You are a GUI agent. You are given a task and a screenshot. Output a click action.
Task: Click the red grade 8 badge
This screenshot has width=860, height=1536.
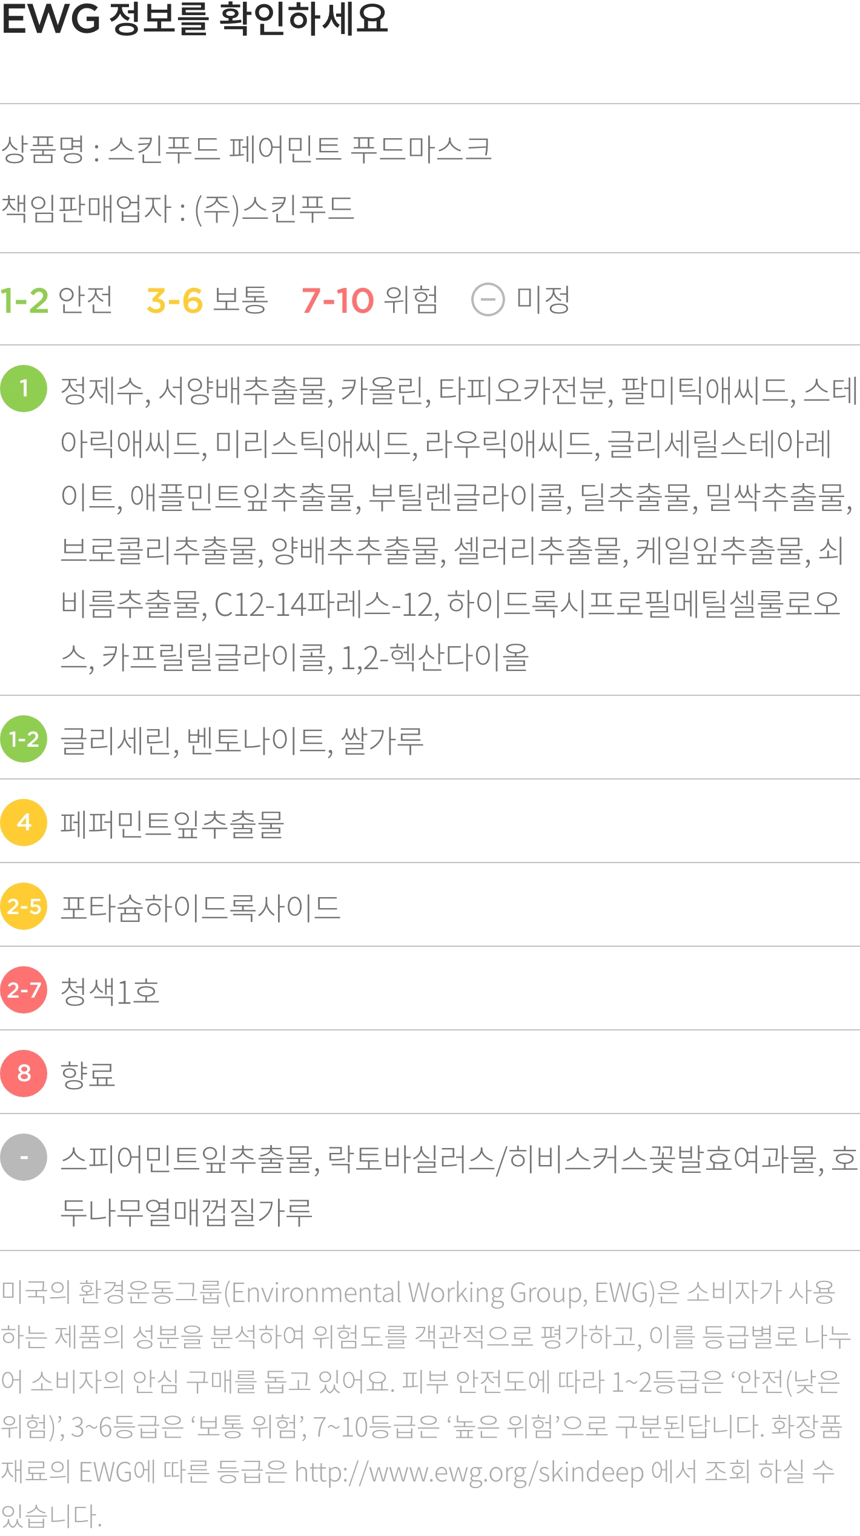click(x=24, y=1074)
